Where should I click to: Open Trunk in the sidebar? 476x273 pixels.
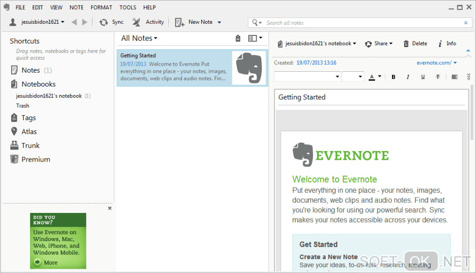click(x=25, y=145)
